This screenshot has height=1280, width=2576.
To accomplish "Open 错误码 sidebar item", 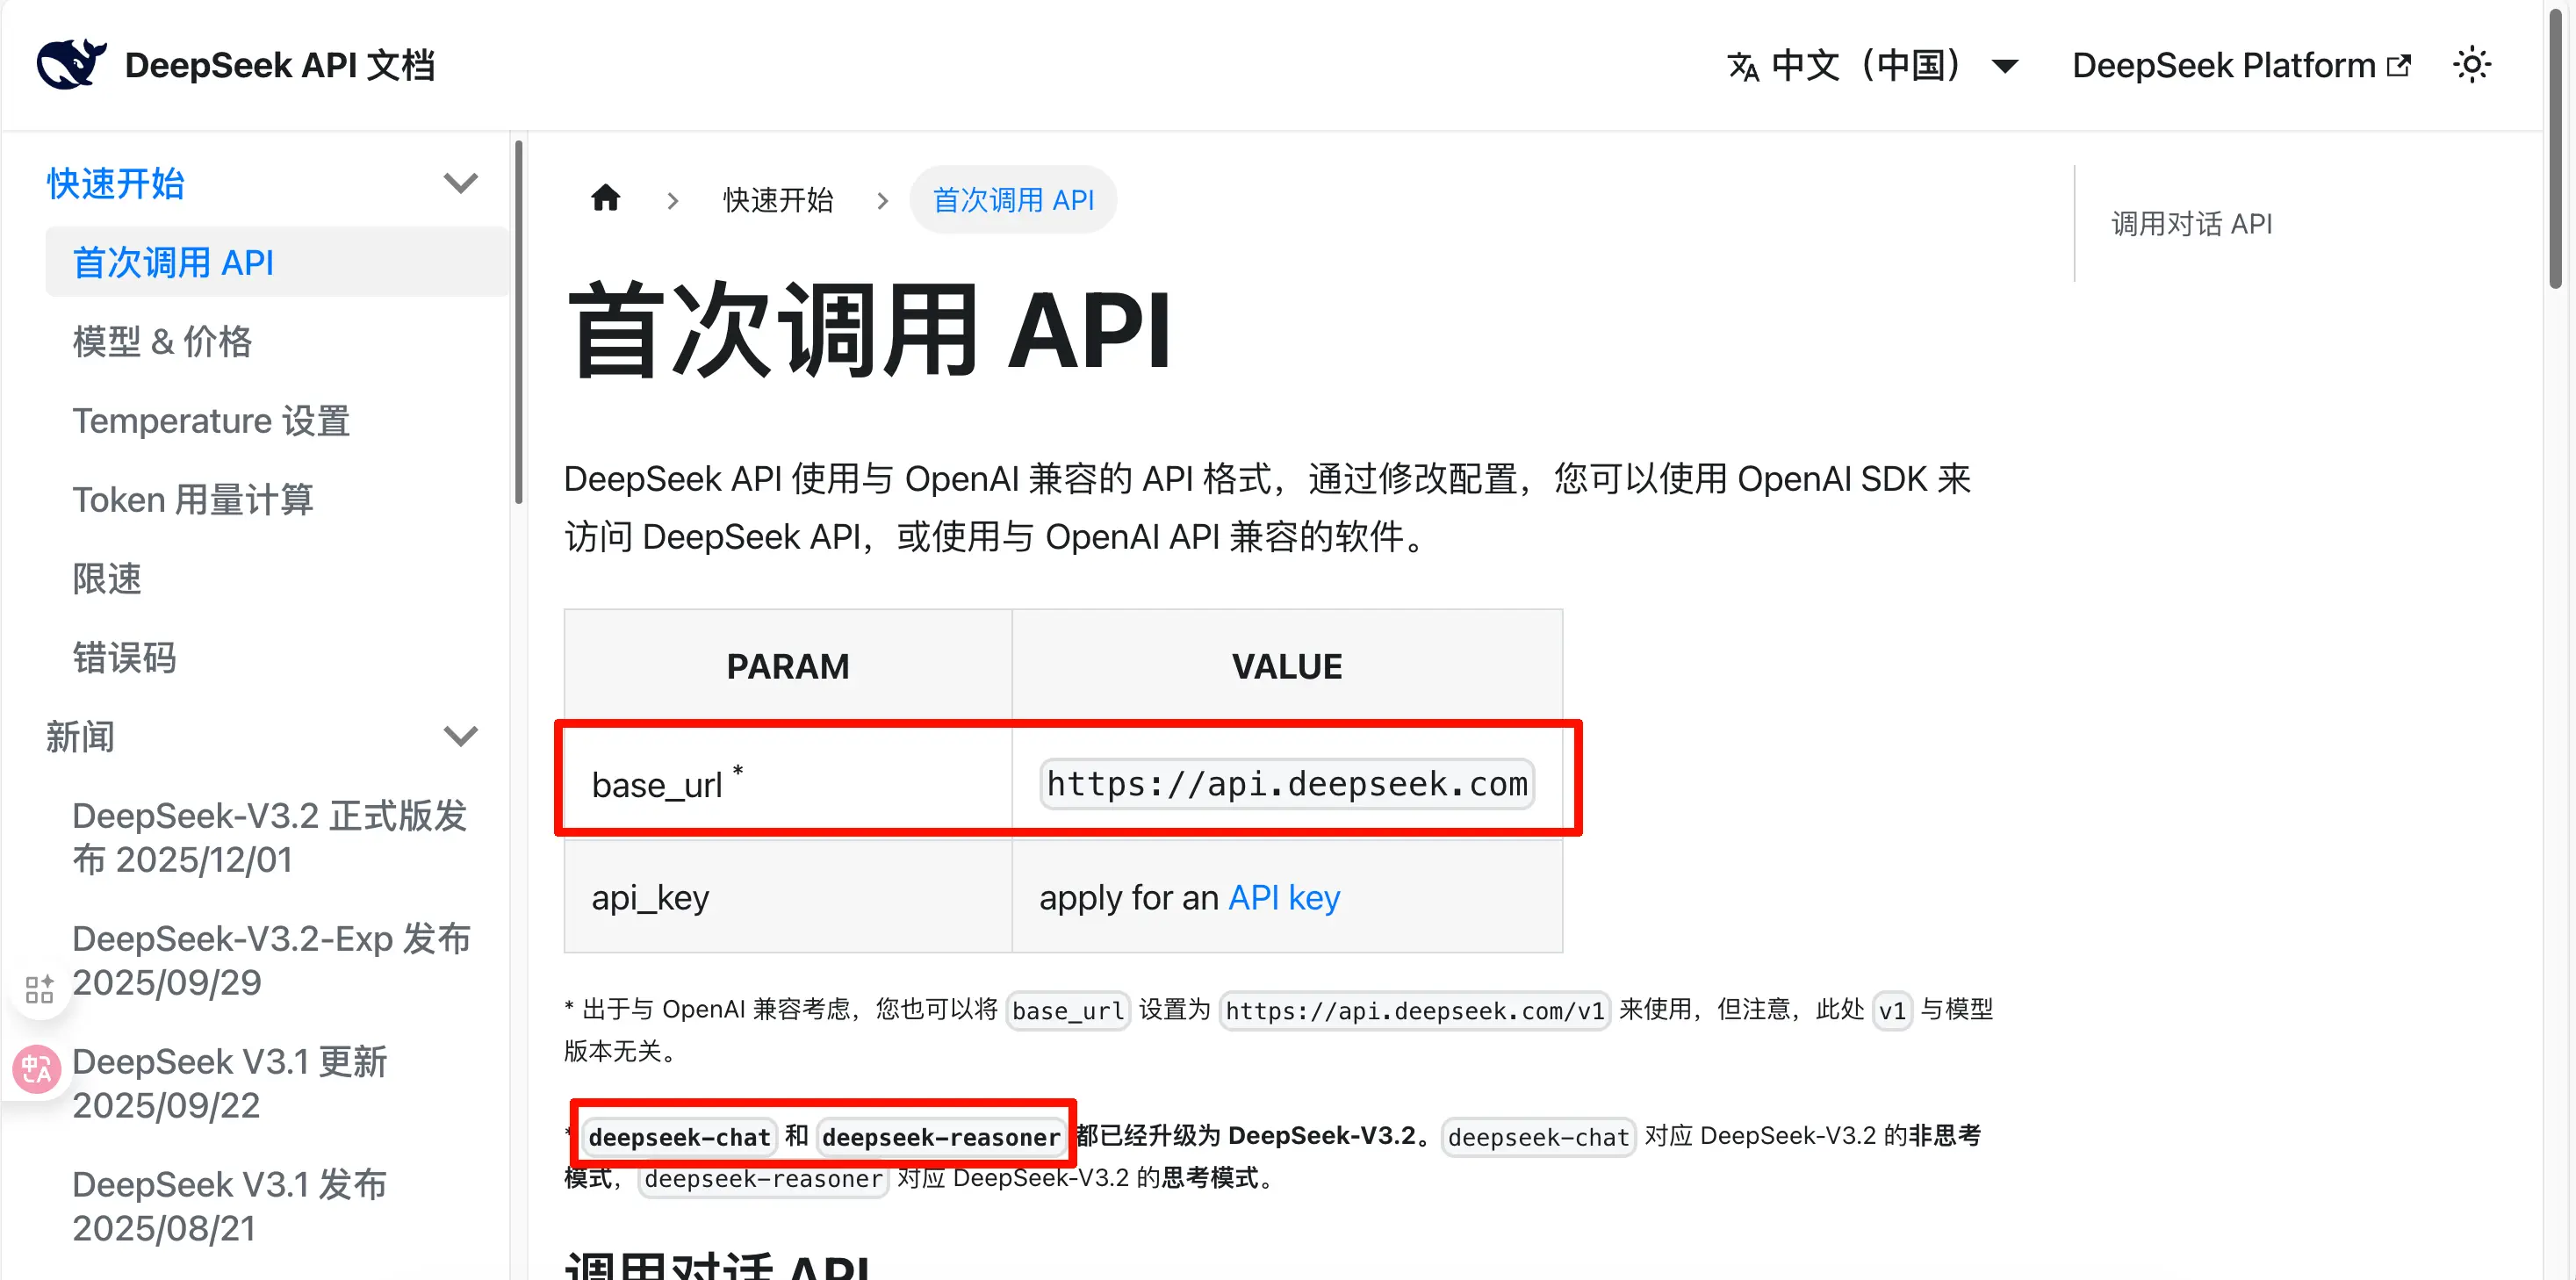I will [x=124, y=657].
